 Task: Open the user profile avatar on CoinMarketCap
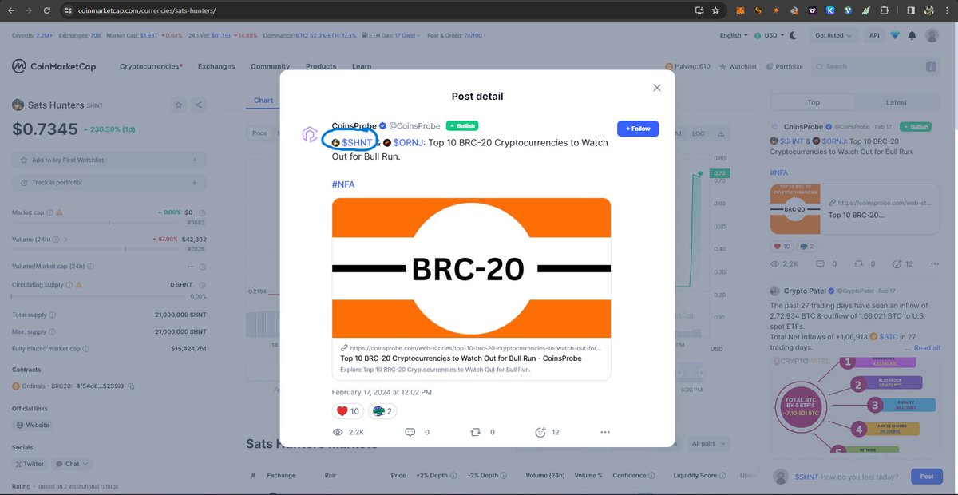[x=932, y=35]
